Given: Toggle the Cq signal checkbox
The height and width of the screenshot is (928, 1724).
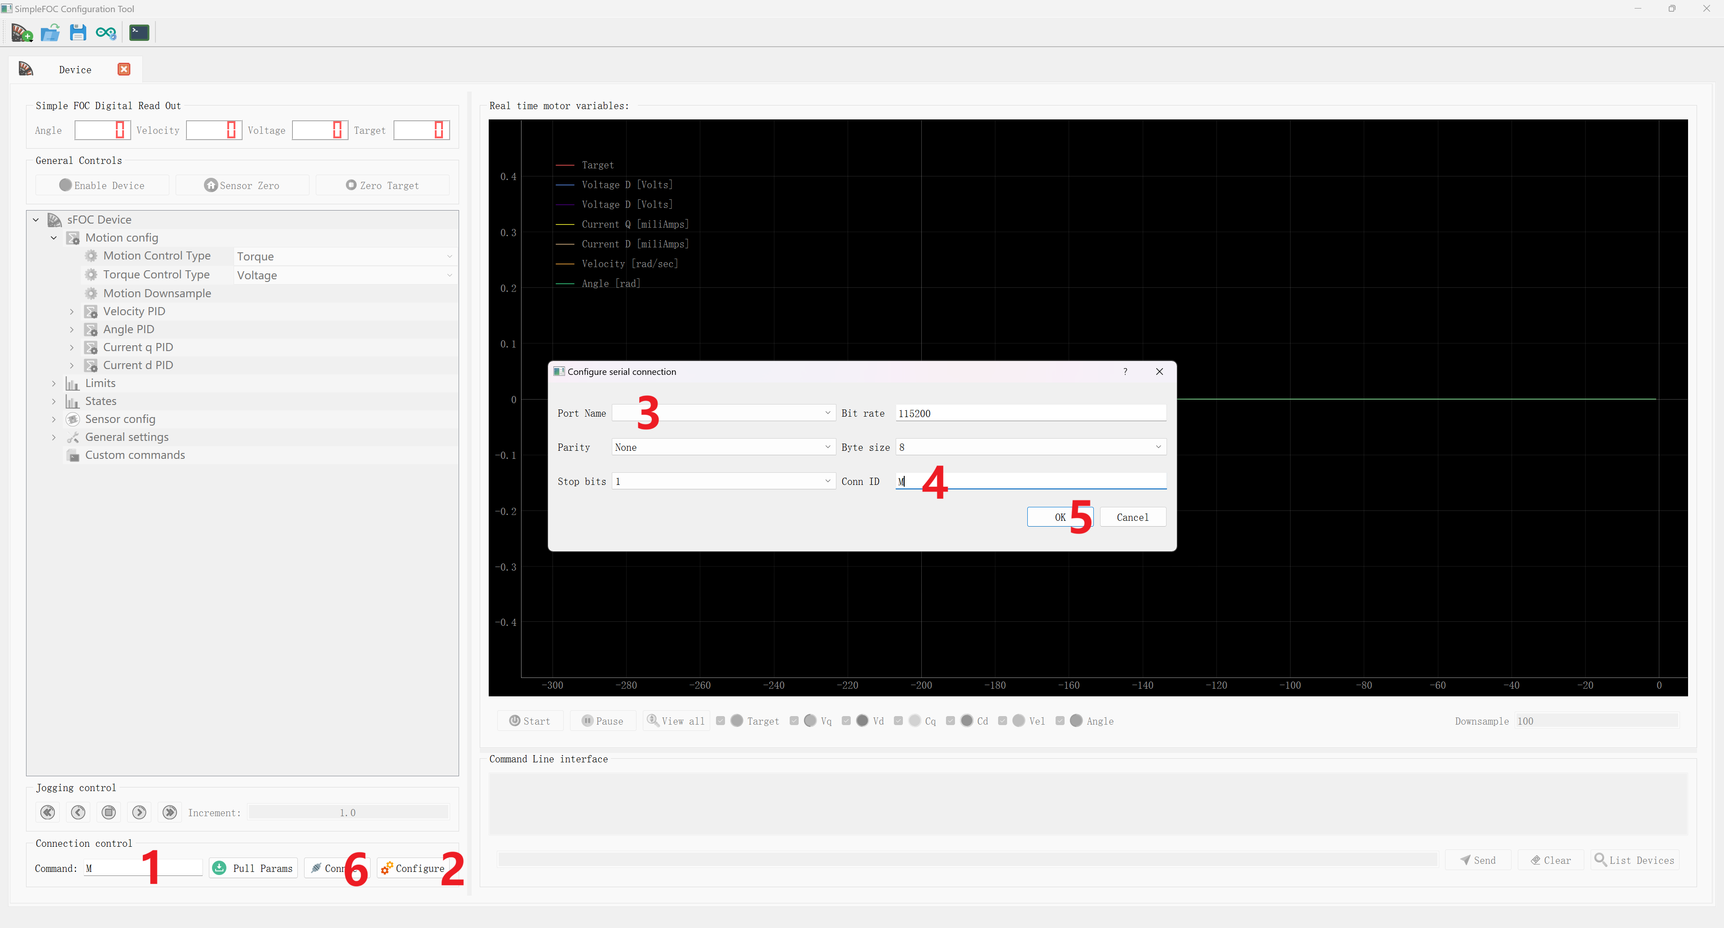Looking at the screenshot, I should click(x=899, y=721).
